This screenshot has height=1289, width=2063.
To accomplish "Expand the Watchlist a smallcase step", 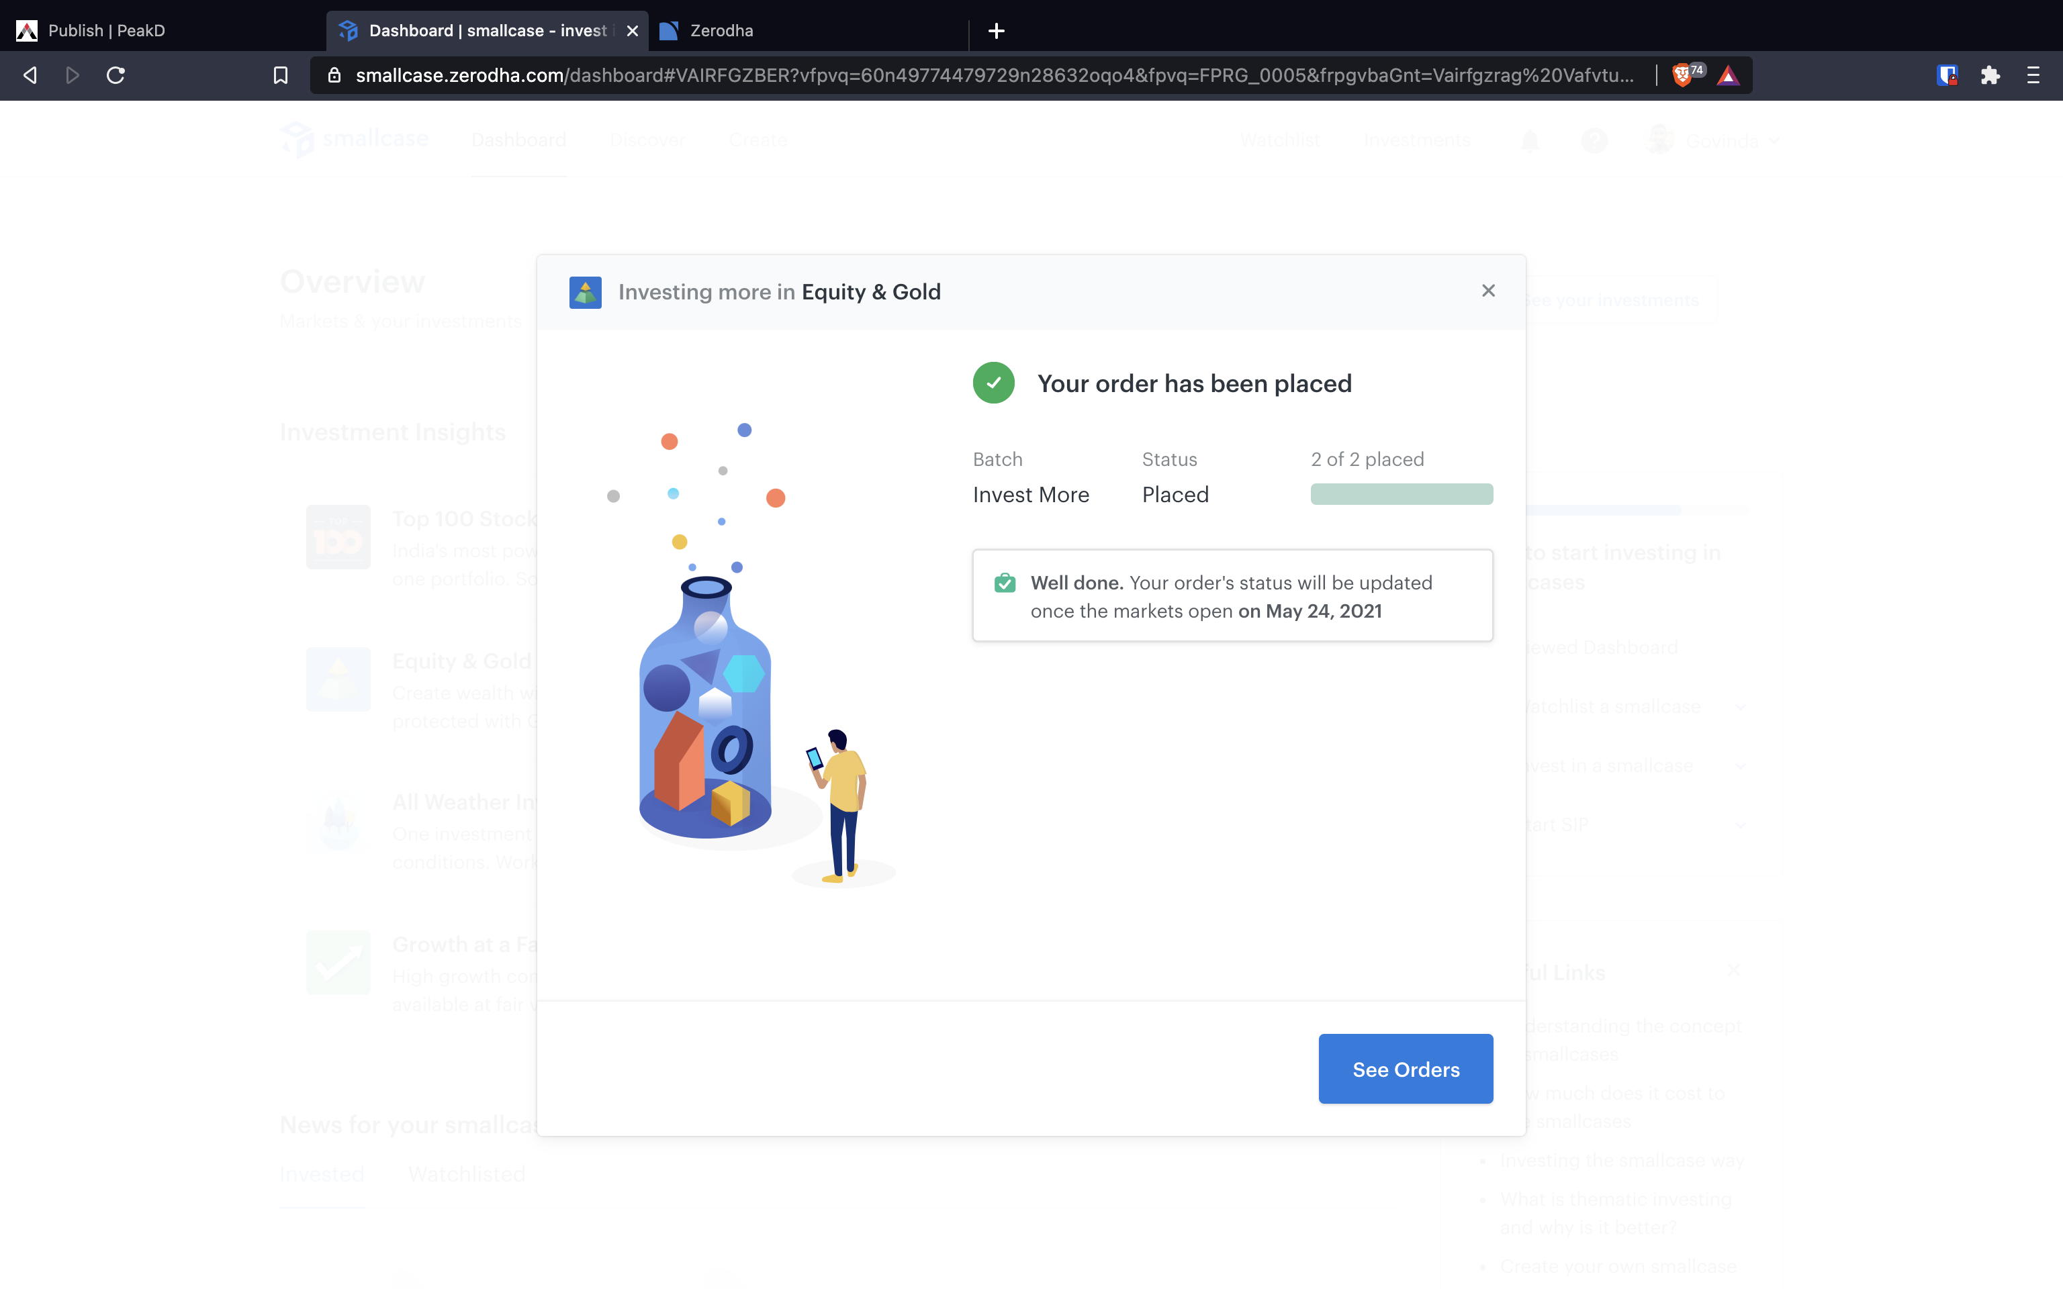I will tap(1740, 707).
